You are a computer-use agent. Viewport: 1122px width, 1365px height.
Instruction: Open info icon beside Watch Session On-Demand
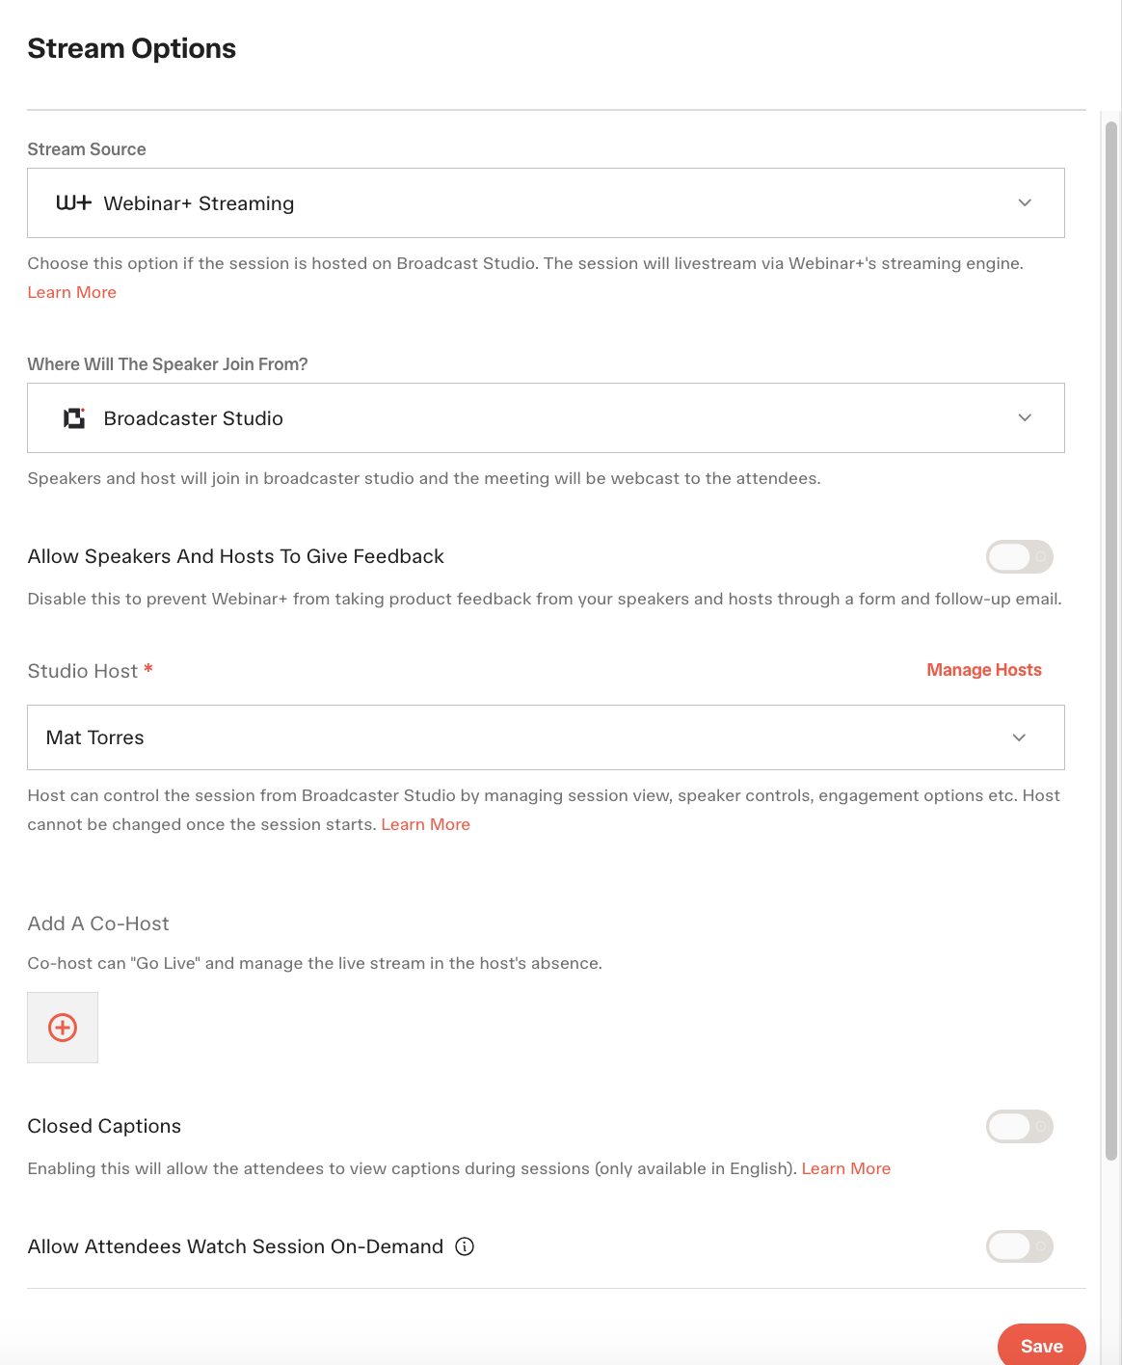click(x=465, y=1246)
